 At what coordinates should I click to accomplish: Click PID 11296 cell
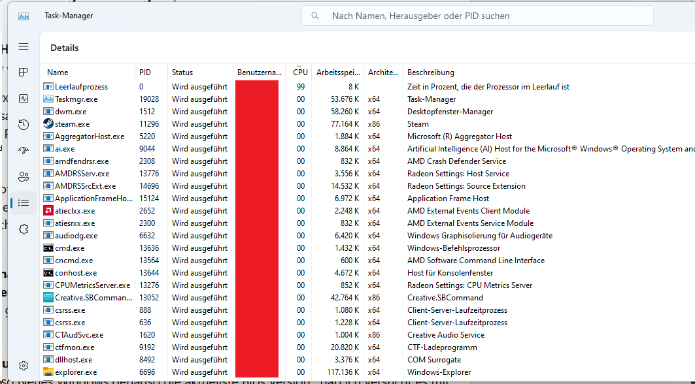pyautogui.click(x=149, y=124)
